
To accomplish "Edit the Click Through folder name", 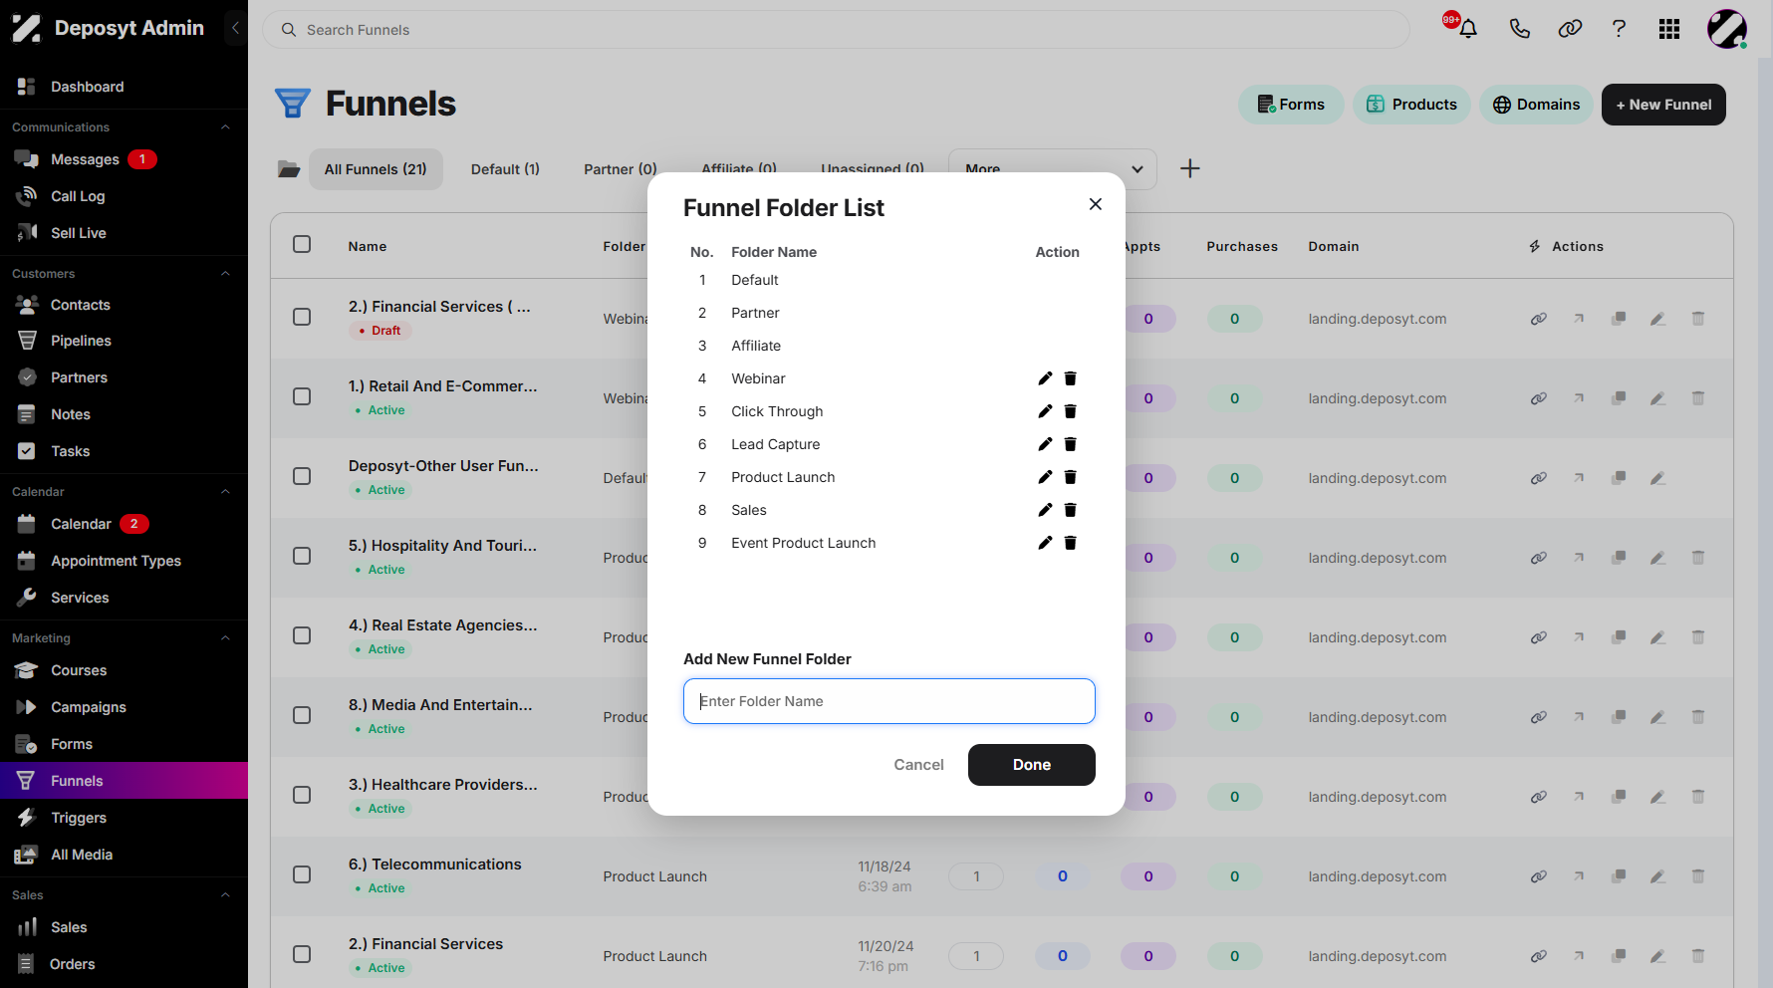I will 1045,411.
